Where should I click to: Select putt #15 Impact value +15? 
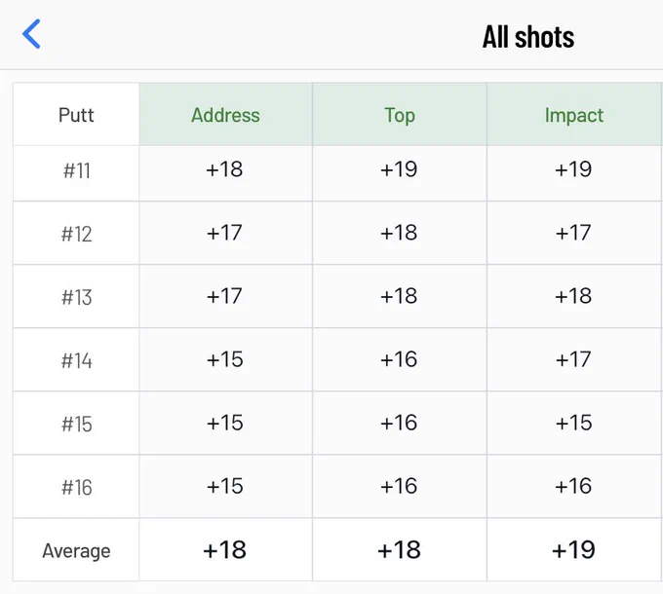(573, 423)
